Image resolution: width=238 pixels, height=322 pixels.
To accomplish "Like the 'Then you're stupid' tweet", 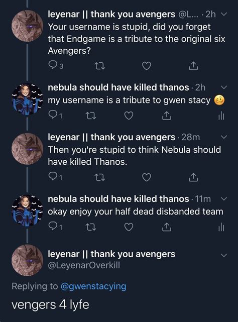I will pyautogui.click(x=147, y=177).
